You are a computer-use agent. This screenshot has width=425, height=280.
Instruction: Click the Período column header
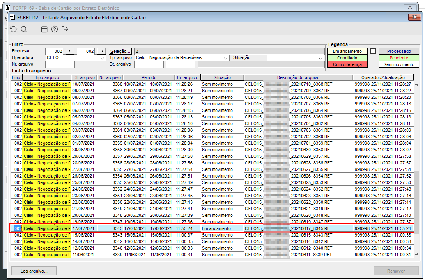[x=149, y=77]
